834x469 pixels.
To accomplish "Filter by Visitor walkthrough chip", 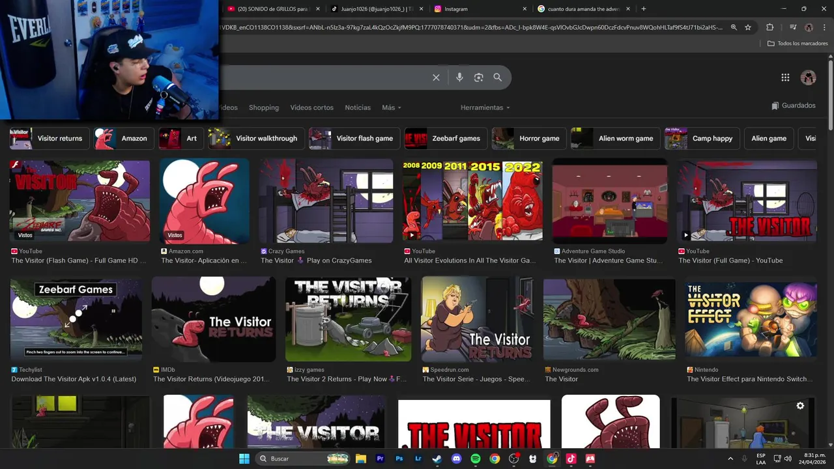I will [256, 138].
